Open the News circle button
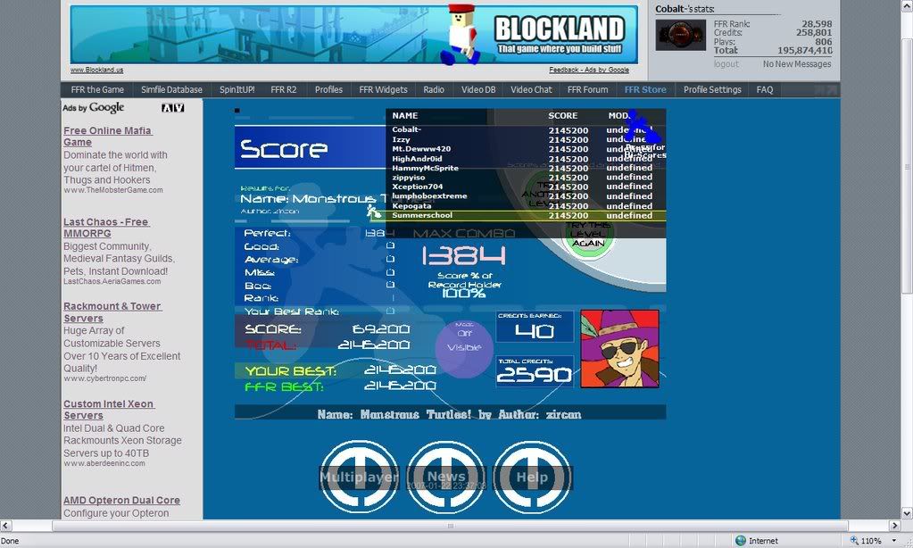The width and height of the screenshot is (913, 548). coord(445,477)
